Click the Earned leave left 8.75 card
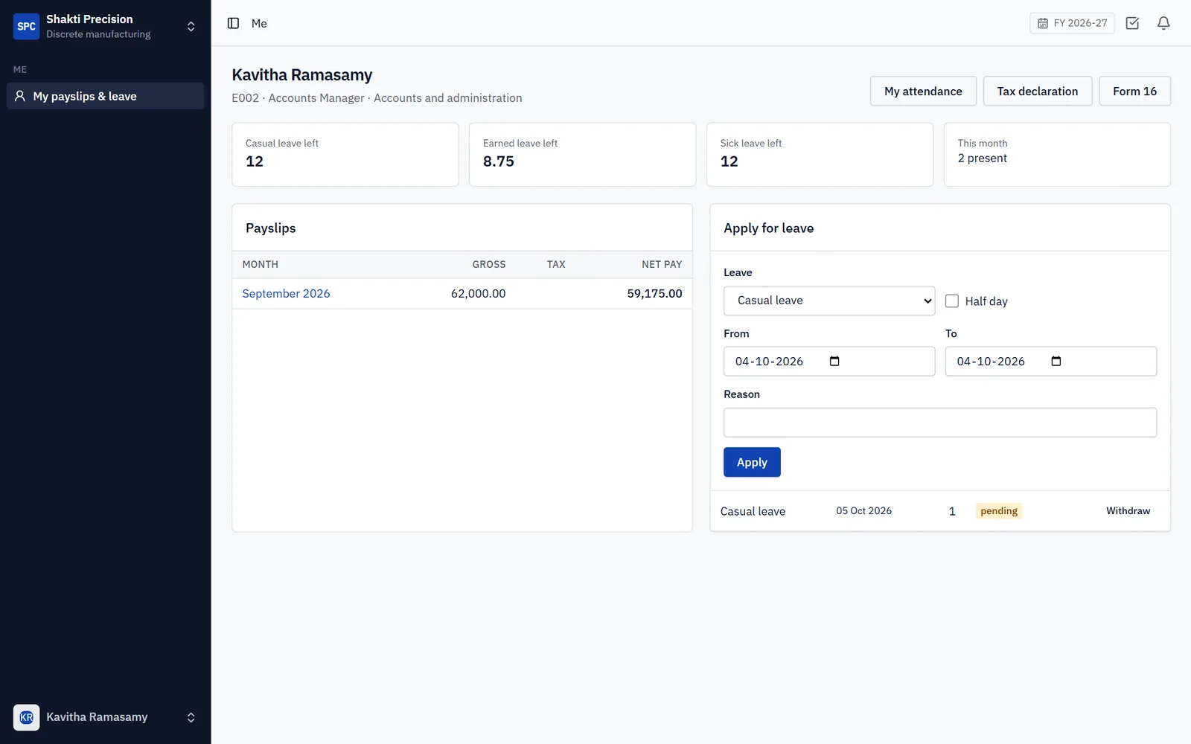The width and height of the screenshot is (1191, 744). click(582, 154)
